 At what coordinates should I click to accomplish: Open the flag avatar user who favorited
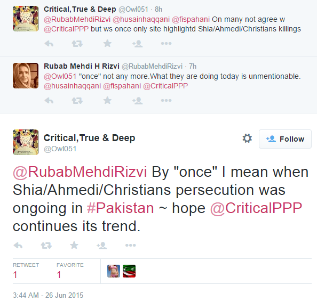point(129,271)
